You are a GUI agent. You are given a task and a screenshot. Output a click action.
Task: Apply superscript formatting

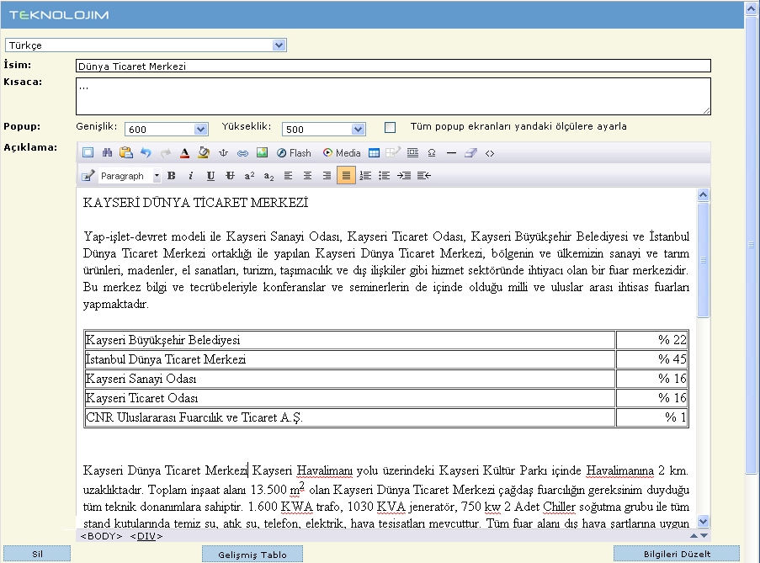249,175
